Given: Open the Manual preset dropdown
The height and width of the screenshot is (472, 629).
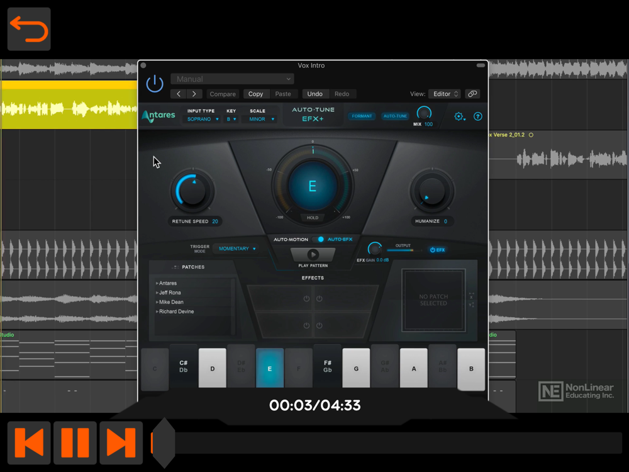Looking at the screenshot, I should tap(232, 79).
